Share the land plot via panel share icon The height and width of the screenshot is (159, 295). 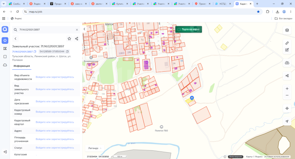77,39
